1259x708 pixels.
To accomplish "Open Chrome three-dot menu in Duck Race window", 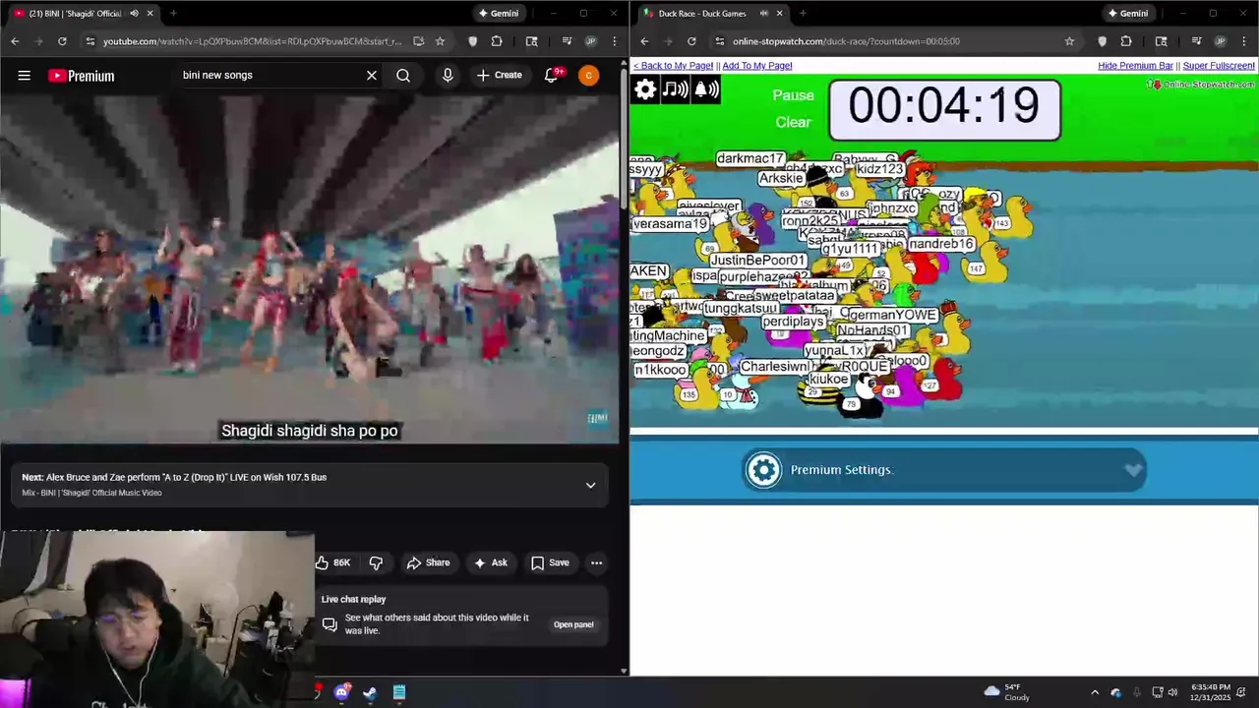I will [x=1244, y=41].
